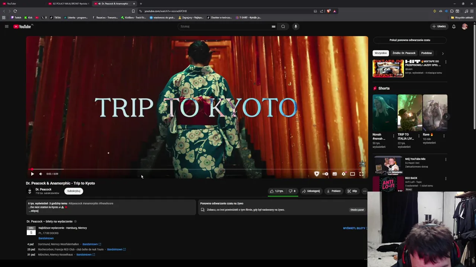Toggle autoplay switch in player
The image size is (476, 267).
[325, 174]
